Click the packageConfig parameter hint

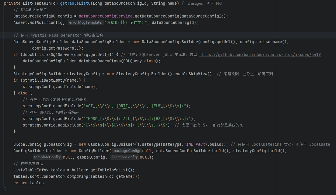127,151
